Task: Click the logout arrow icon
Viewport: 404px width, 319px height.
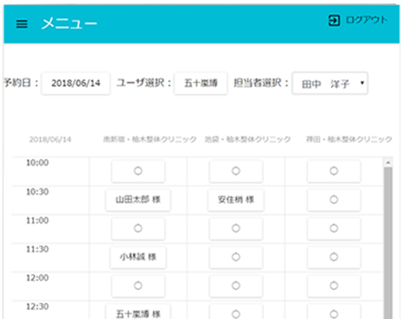Action: click(x=334, y=20)
